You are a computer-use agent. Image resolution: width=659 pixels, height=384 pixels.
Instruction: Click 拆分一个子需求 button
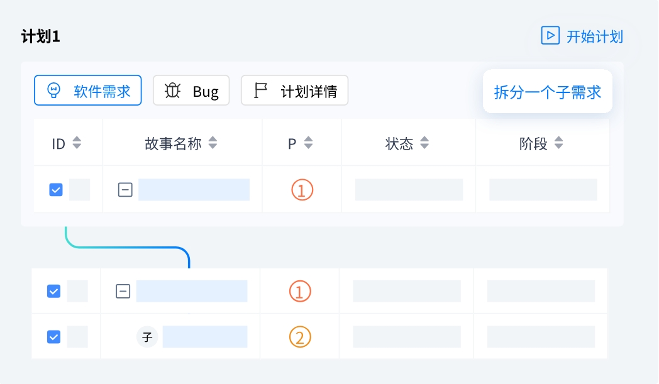(x=547, y=92)
